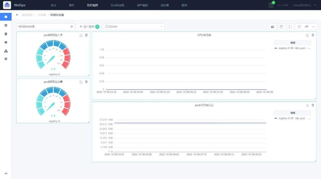Toggle the registry-0 legend in pod内存使用量 chart
Viewport: 321px width, 179px height.
pyautogui.click(x=292, y=118)
